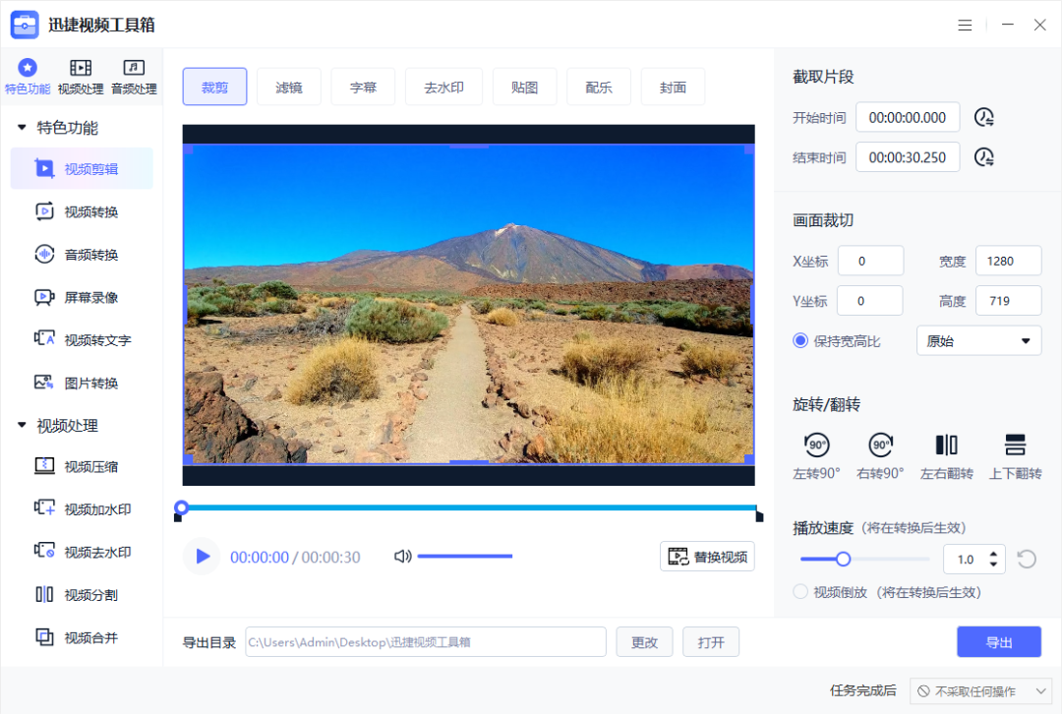Click the Y坐标 input field
1062x714 pixels.
coord(870,301)
